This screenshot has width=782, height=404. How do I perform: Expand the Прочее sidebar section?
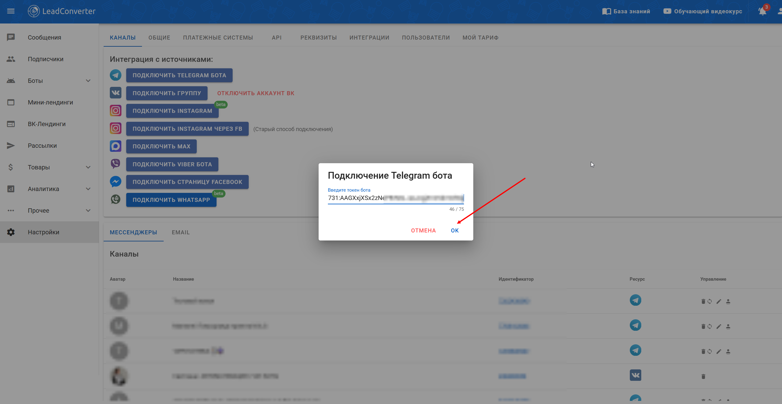(88, 211)
